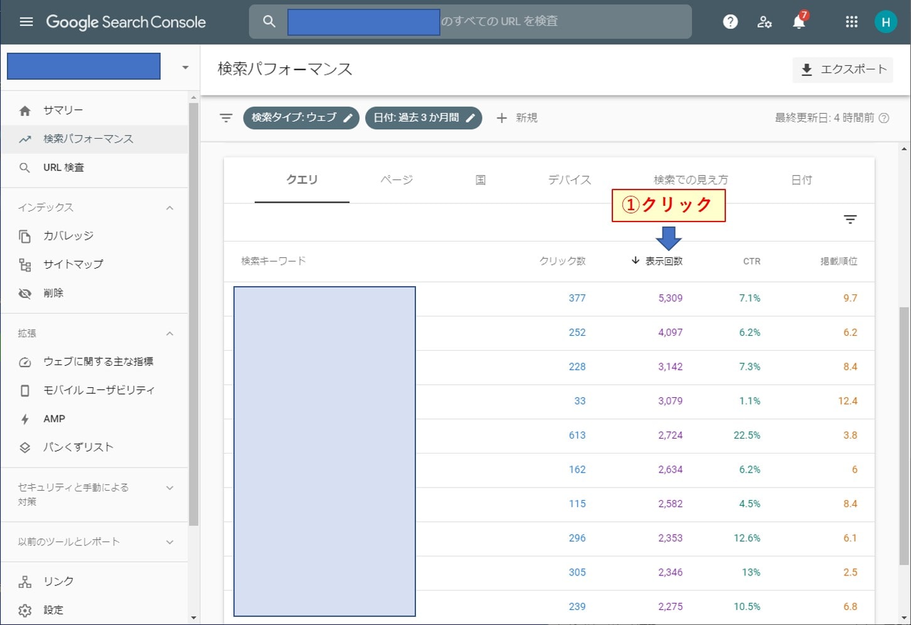
Task: Open カバレッジ report
Action: 95,236
